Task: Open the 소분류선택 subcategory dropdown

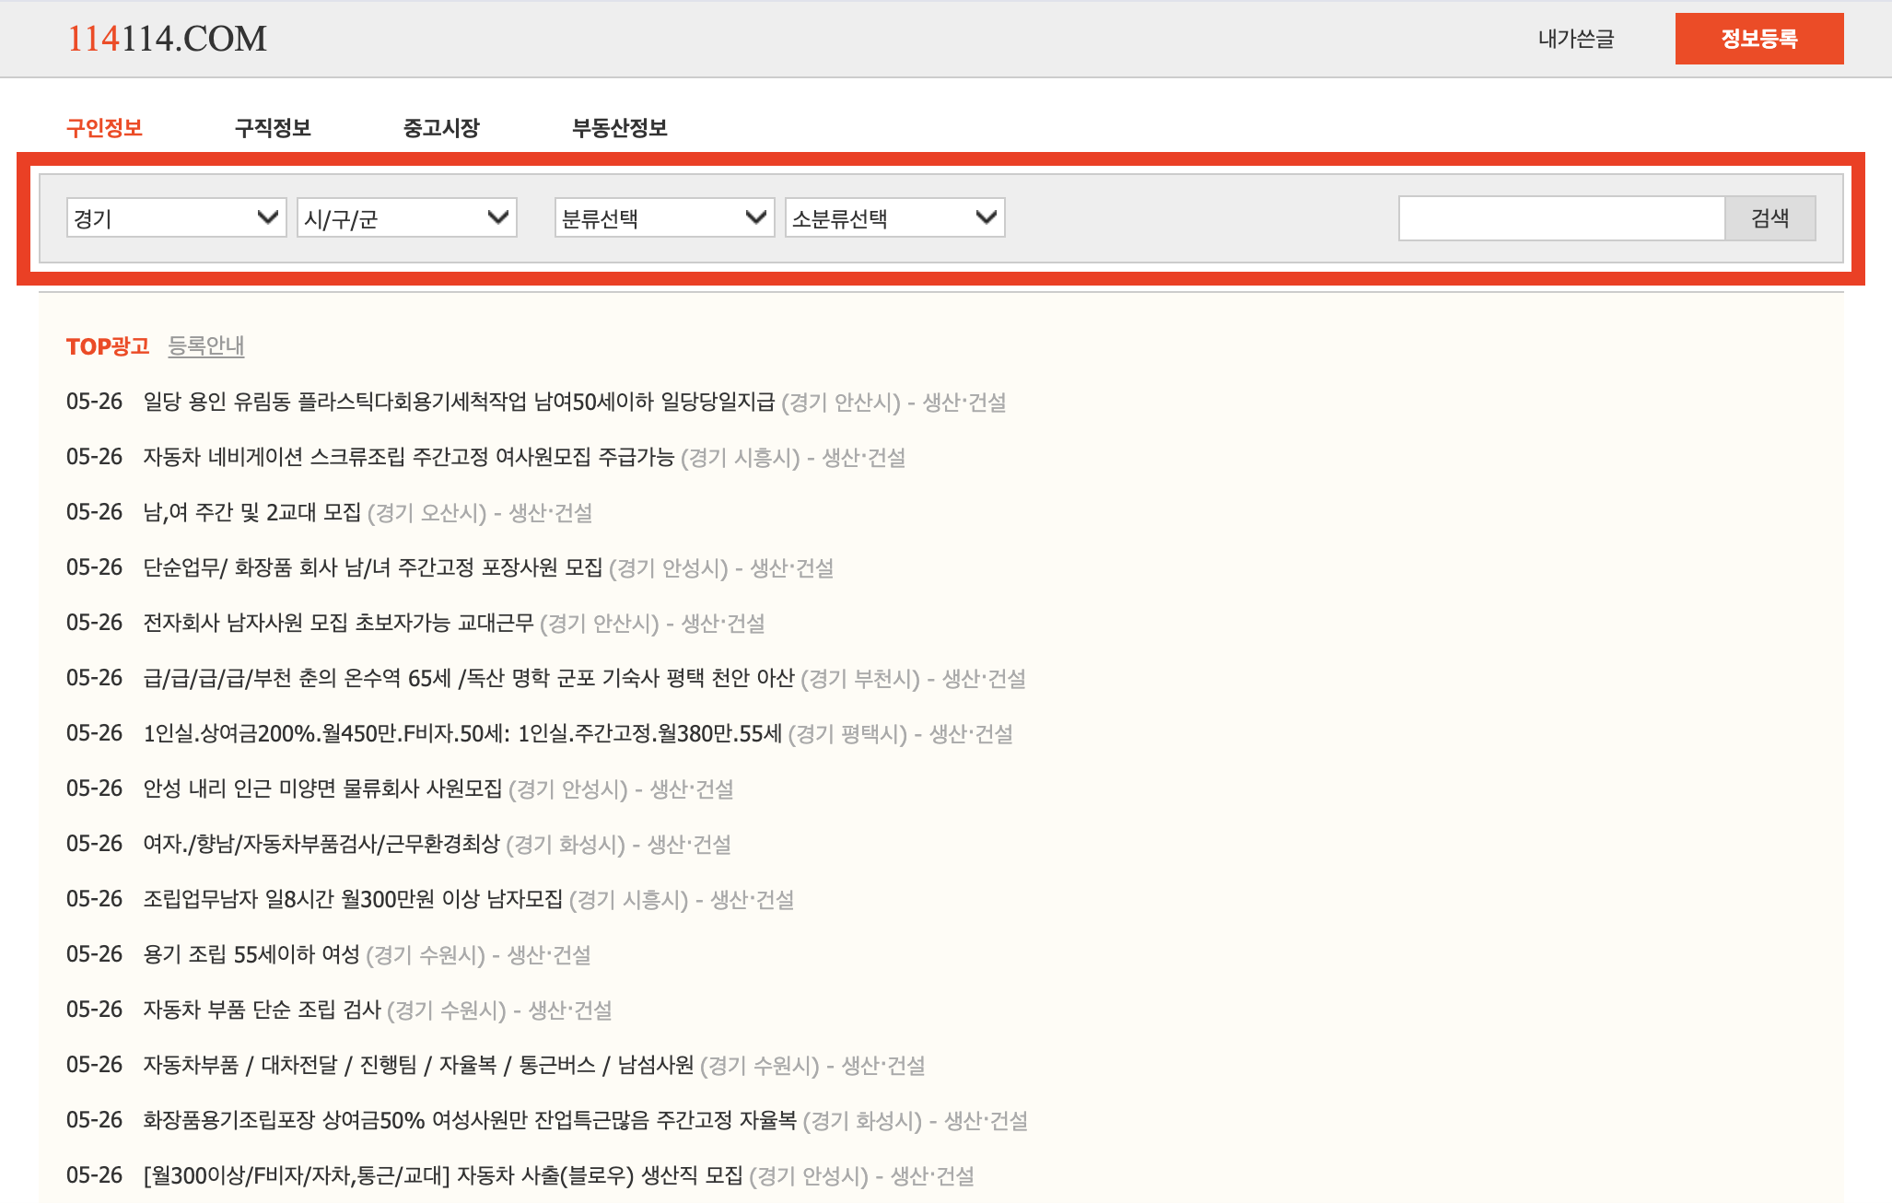Action: pos(893,217)
